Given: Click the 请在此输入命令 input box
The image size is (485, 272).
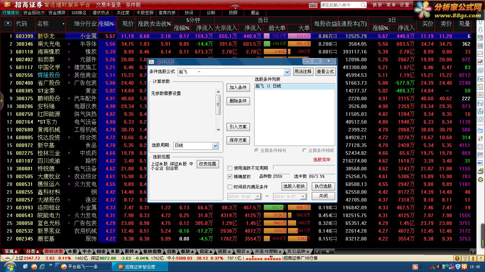Looking at the screenshot, I should [x=340, y=5].
